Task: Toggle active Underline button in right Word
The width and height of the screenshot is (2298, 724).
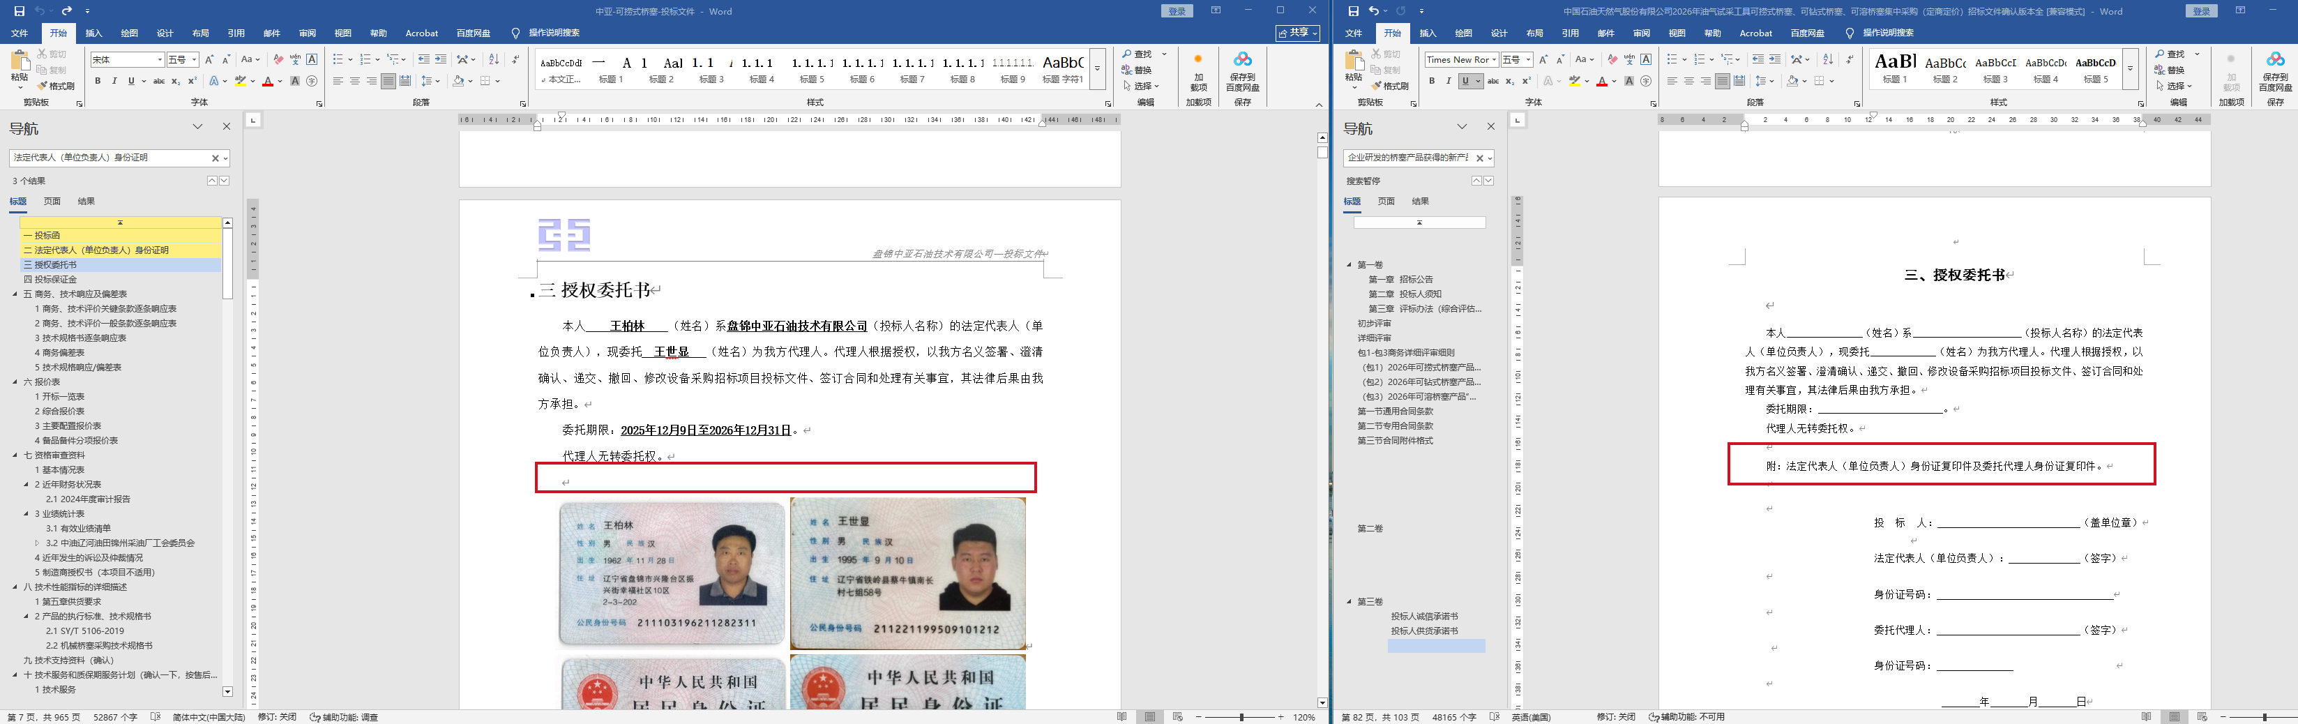Action: coord(1465,81)
